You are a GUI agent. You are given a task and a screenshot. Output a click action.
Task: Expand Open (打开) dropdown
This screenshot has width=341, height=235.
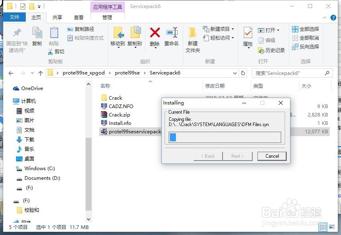pos(278,30)
